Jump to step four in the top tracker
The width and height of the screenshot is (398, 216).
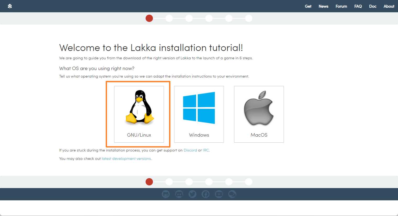pyautogui.click(x=209, y=18)
